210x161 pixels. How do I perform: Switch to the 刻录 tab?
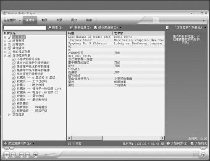click(59, 20)
